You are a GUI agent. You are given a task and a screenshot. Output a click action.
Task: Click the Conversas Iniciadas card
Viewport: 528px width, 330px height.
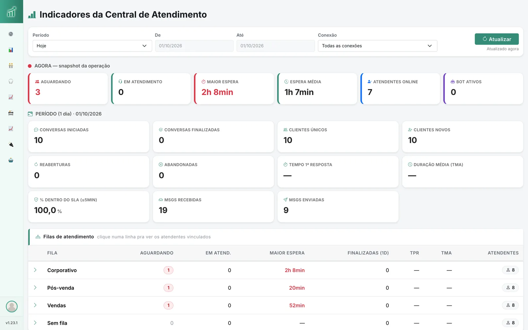(89, 137)
